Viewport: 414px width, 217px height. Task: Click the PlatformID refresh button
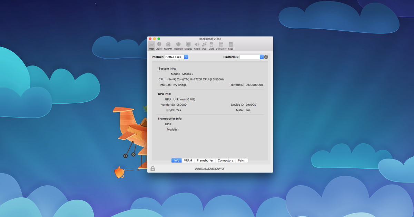pos(266,56)
